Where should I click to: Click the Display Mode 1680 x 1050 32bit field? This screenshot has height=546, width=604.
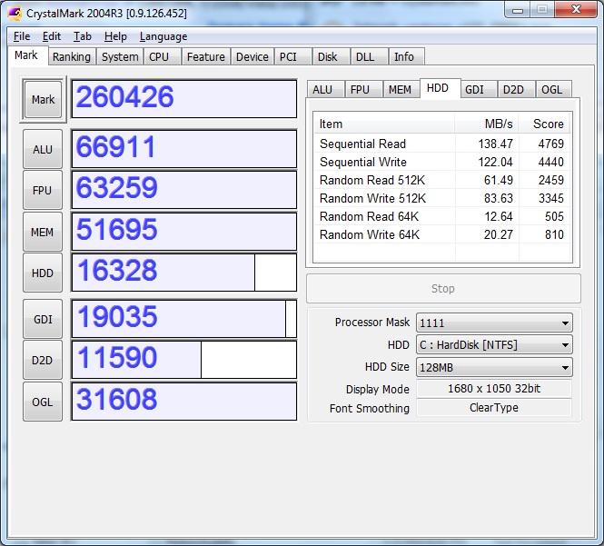coord(494,389)
